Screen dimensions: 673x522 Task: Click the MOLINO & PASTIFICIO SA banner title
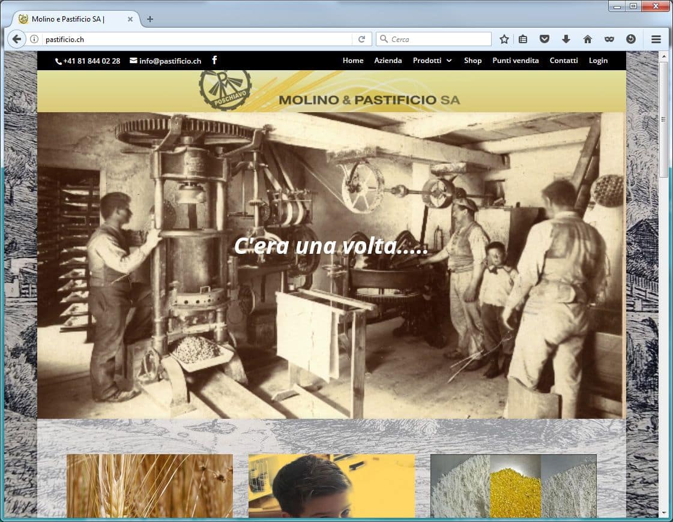[x=369, y=100]
